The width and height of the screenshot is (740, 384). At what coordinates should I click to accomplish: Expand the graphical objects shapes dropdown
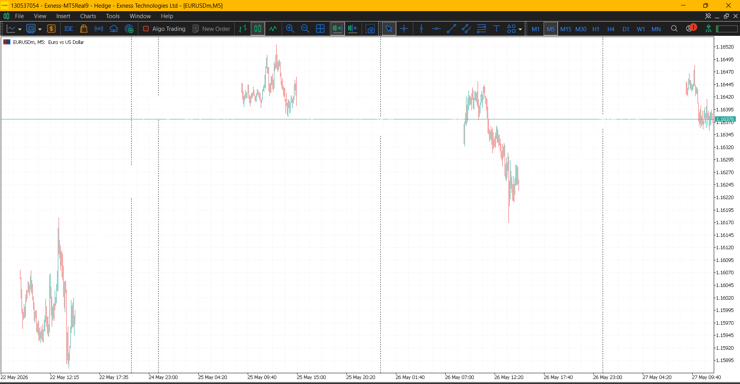(x=520, y=29)
